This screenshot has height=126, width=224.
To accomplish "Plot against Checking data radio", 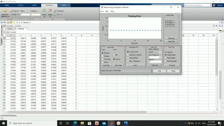I will 166,61.
